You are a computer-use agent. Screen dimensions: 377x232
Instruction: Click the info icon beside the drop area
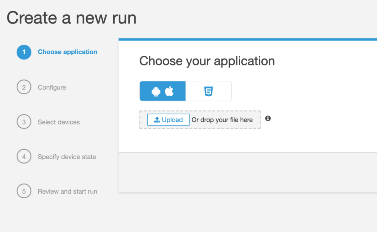tap(268, 118)
